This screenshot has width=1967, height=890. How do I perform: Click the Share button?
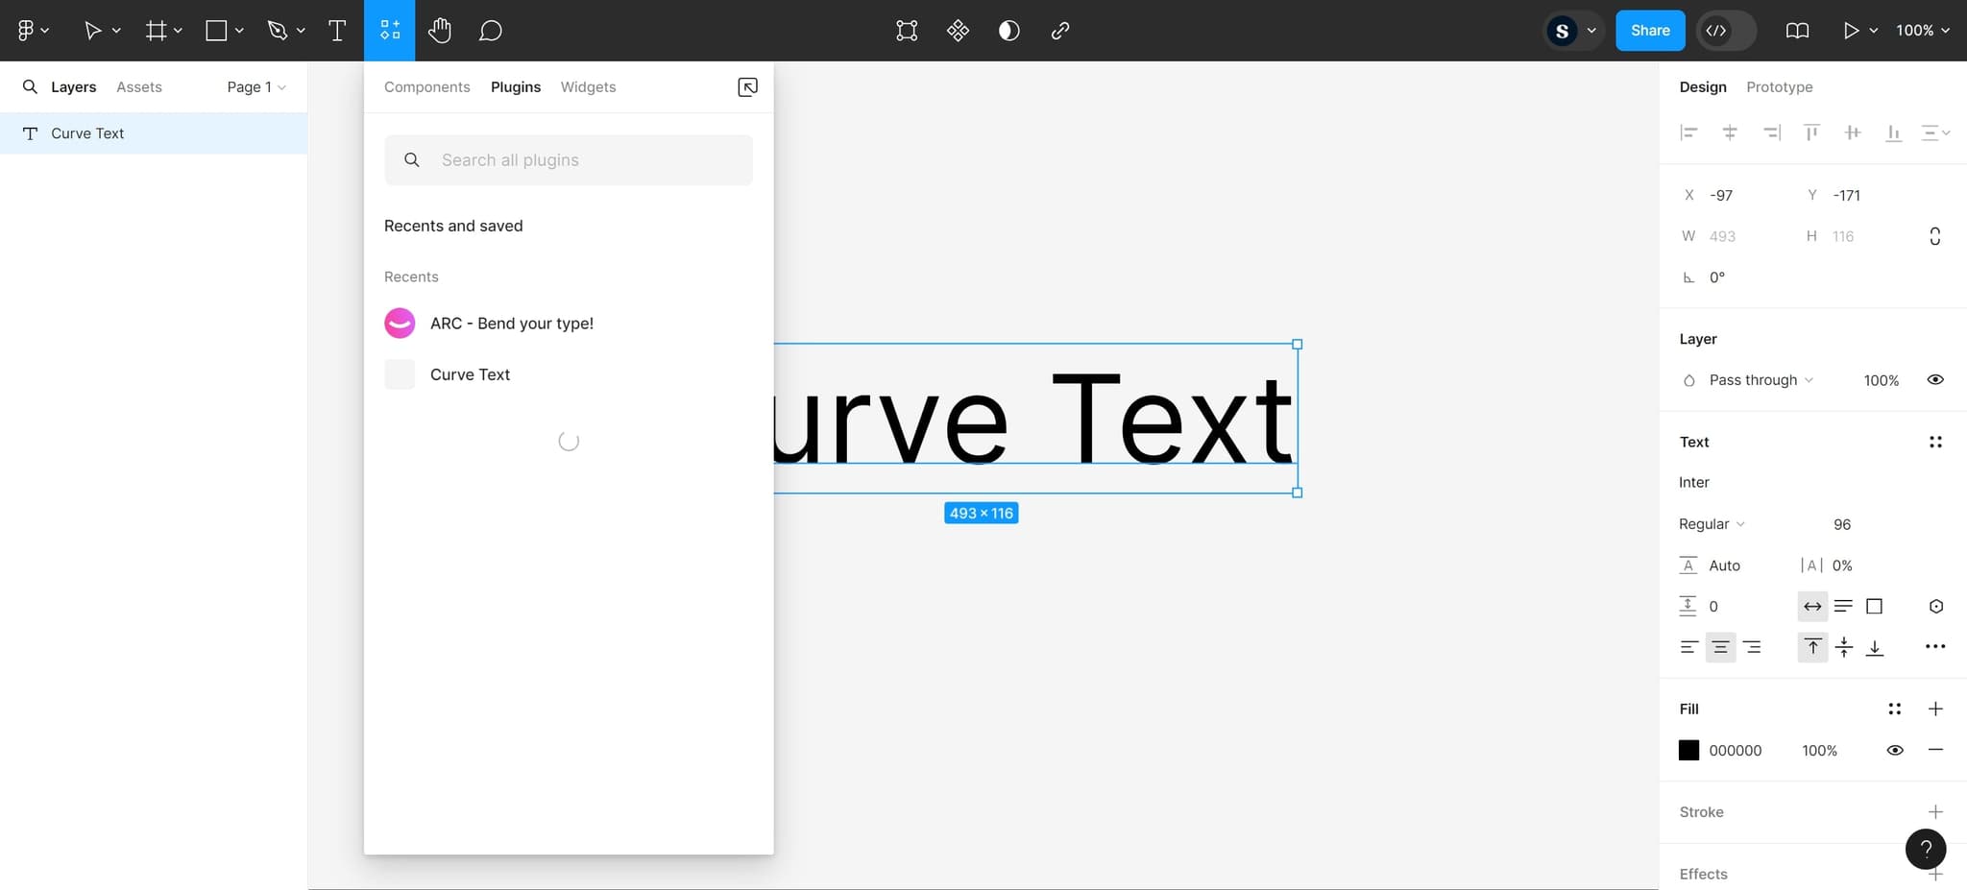pyautogui.click(x=1649, y=31)
